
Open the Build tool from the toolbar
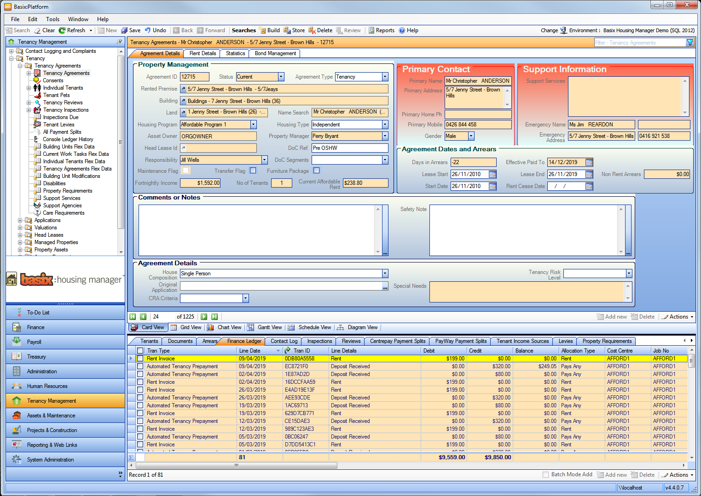[269, 30]
